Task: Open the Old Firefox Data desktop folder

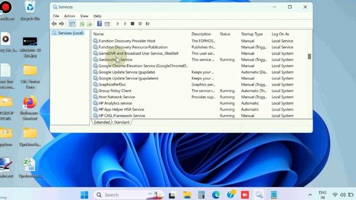Action: point(30,77)
